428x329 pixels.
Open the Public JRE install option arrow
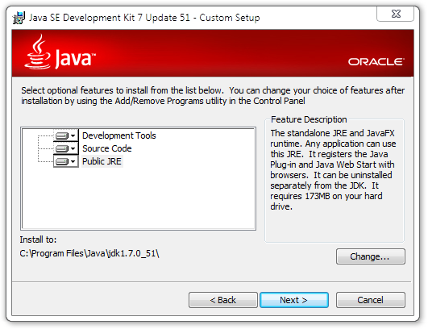[x=73, y=161]
